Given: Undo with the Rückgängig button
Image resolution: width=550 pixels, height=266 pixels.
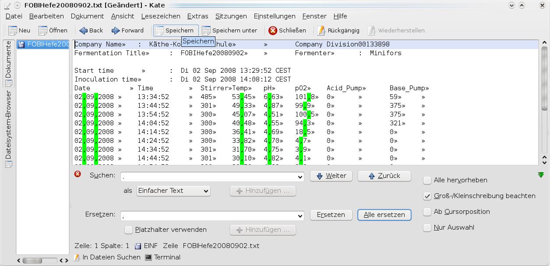Looking at the screenshot, I should [x=338, y=31].
